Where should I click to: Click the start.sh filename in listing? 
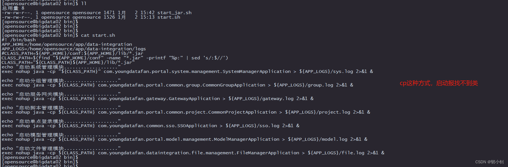click(x=169, y=17)
